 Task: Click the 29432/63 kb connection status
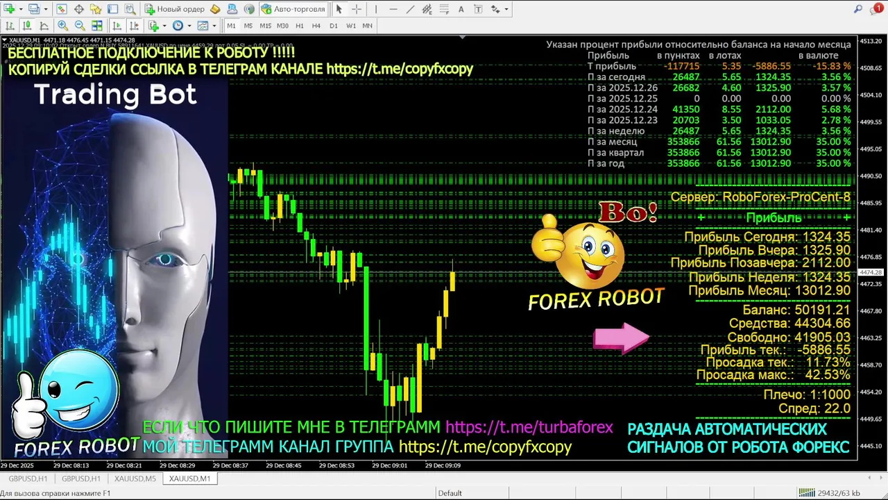[x=830, y=493]
